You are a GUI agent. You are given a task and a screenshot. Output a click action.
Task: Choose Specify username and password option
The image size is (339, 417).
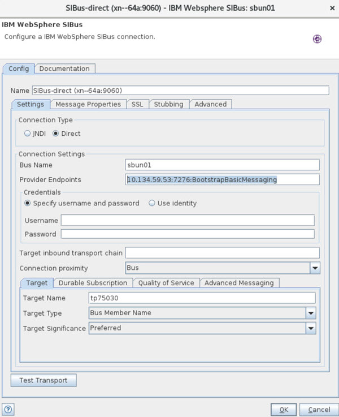point(27,203)
